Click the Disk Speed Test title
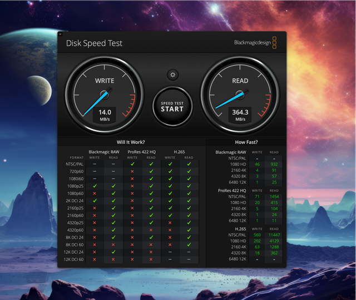Viewport: 356px width, 300px height. (94, 43)
